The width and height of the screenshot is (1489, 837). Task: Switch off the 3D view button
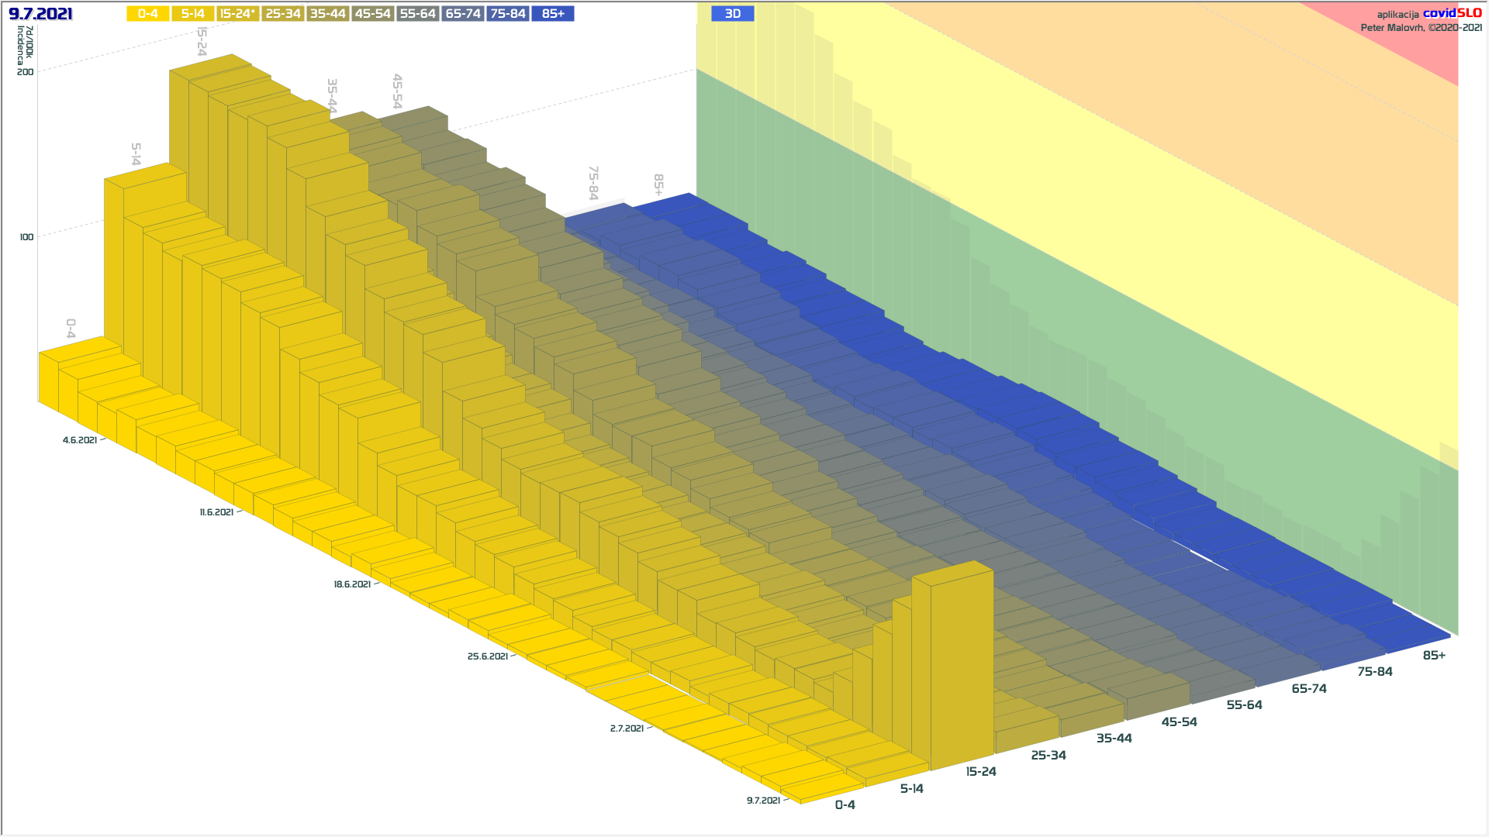[x=732, y=14]
